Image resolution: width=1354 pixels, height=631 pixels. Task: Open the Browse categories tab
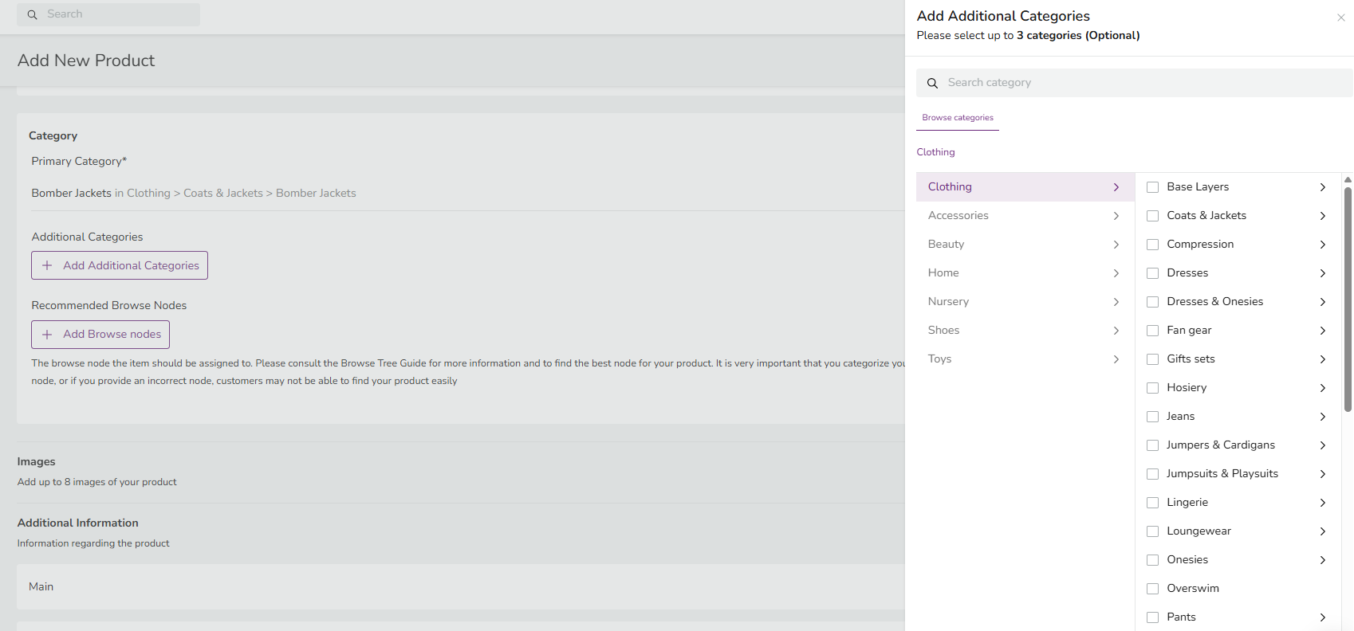957,118
